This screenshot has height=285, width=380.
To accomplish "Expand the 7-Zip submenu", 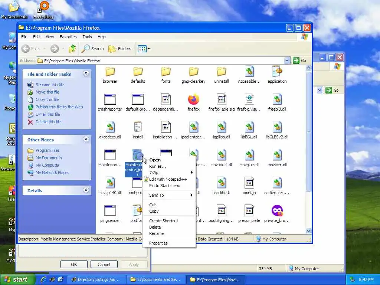I will [x=169, y=173].
